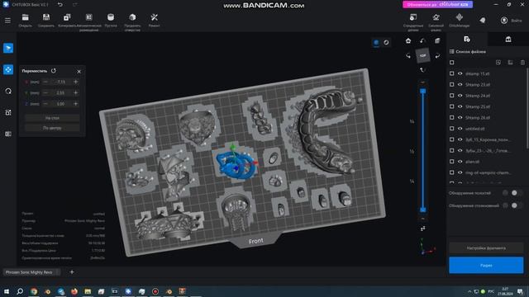Rotate view with arrow right of cube
This screenshot has width=529, height=297.
(437, 55)
